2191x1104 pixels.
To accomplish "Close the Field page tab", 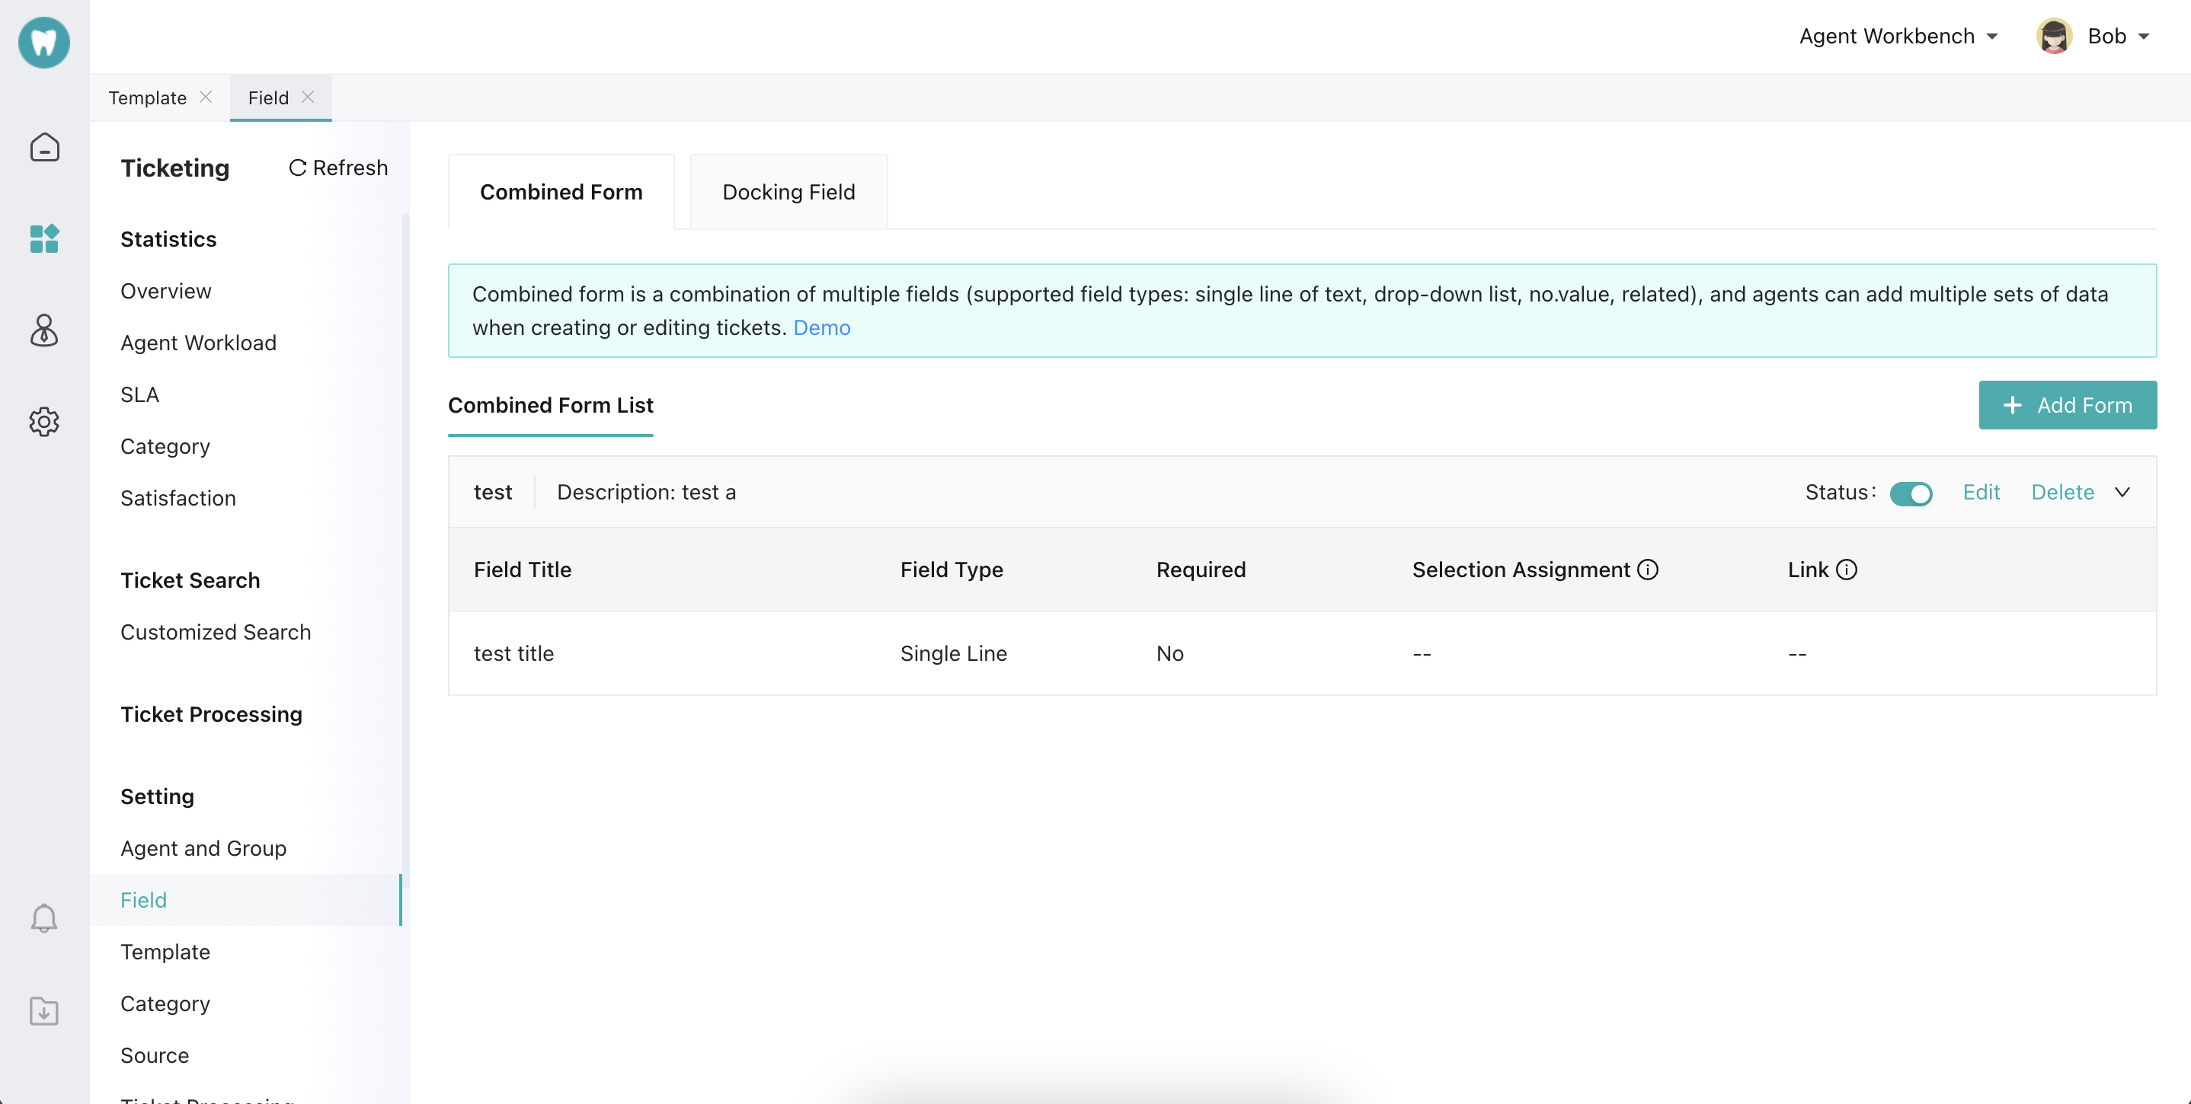I will coord(308,97).
